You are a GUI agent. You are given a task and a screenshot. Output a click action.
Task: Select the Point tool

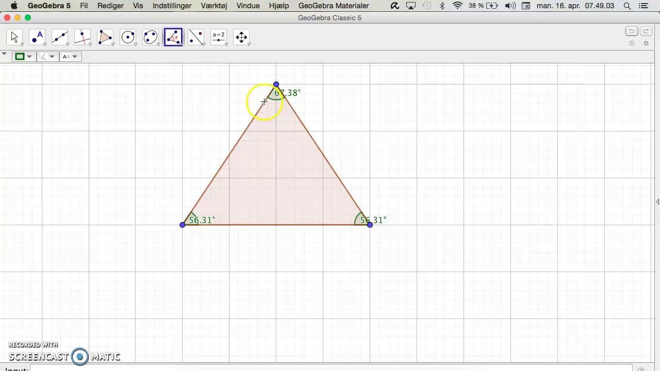[x=37, y=37]
